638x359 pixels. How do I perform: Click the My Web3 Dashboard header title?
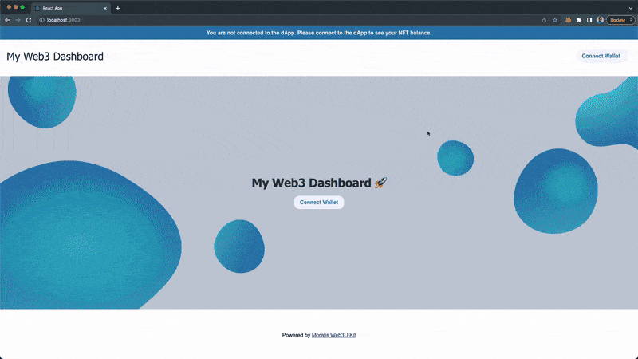(55, 57)
